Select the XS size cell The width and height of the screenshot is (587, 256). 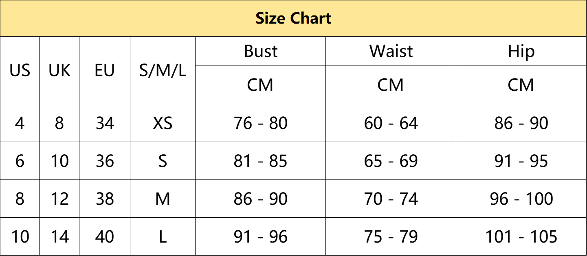(163, 123)
